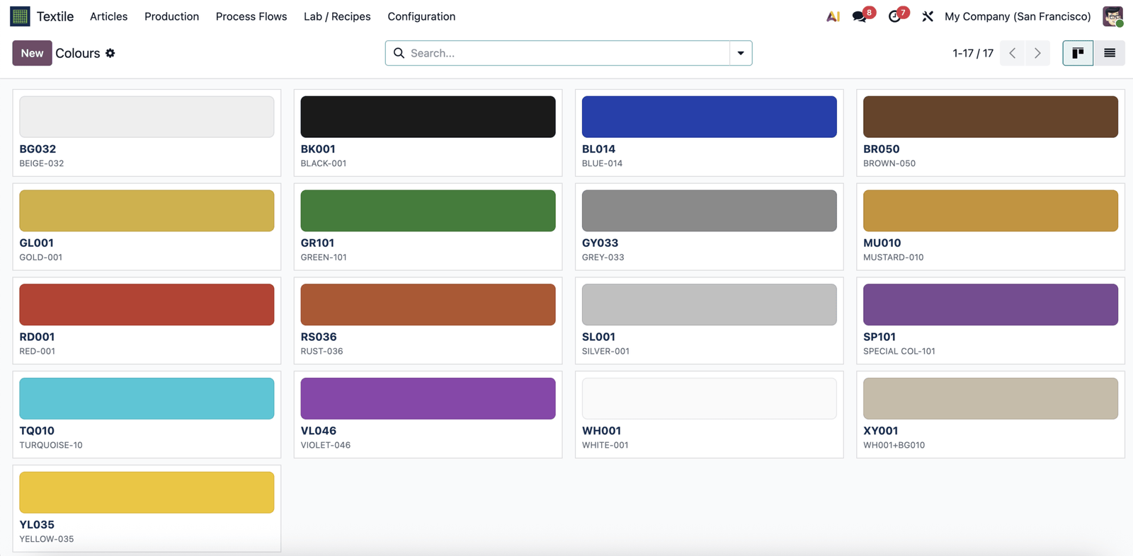Go to the next page of records
The image size is (1133, 556).
coord(1037,53)
